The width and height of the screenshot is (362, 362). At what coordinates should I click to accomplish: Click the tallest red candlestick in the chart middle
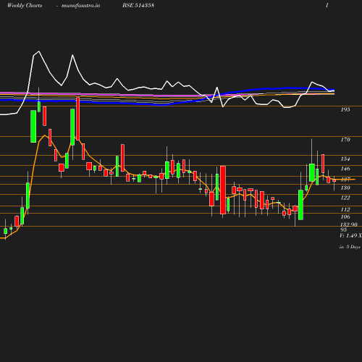pos(223,190)
